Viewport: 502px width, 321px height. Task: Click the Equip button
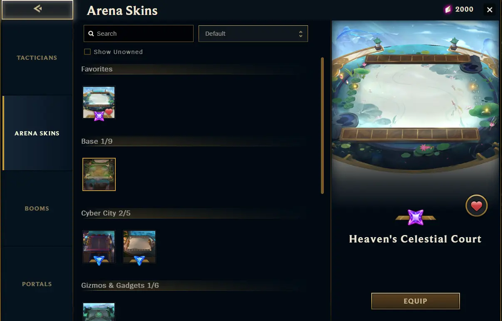415,301
